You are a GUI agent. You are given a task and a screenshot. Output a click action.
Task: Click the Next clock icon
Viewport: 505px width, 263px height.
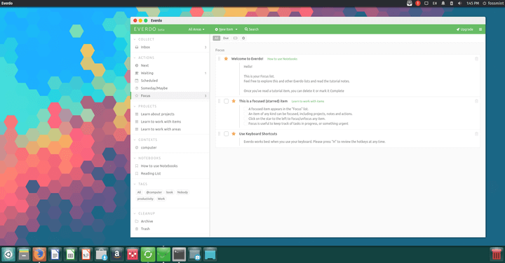tap(137, 65)
